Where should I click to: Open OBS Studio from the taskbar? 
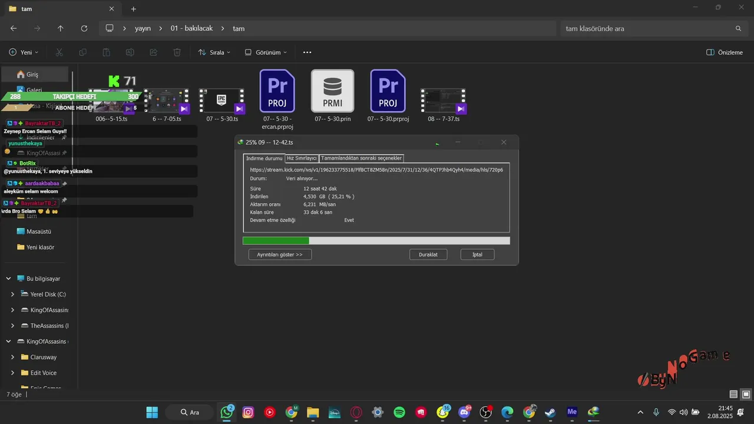[486, 412]
